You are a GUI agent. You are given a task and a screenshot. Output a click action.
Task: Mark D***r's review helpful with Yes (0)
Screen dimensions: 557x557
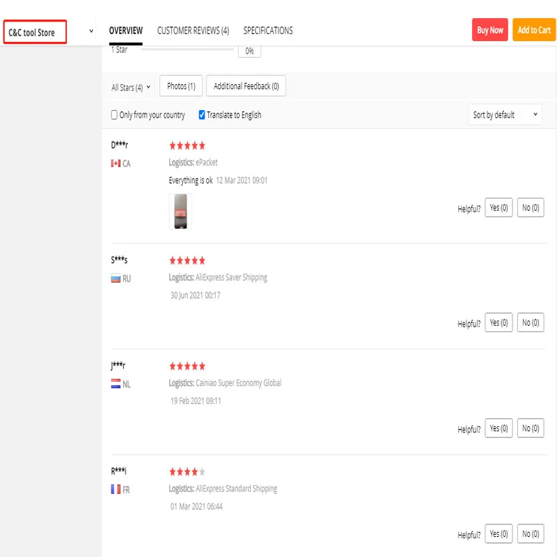pyautogui.click(x=499, y=207)
